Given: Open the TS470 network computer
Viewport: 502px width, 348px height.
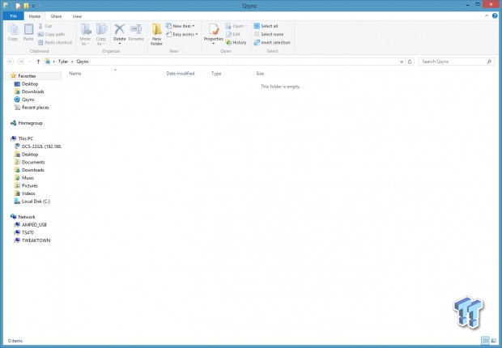Looking at the screenshot, I should (x=28, y=232).
